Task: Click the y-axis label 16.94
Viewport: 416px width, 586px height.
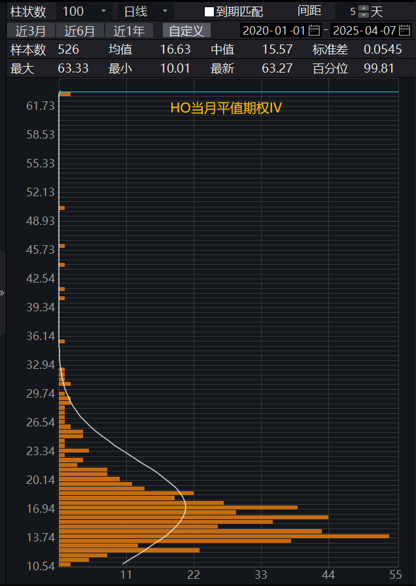Action: click(x=41, y=509)
